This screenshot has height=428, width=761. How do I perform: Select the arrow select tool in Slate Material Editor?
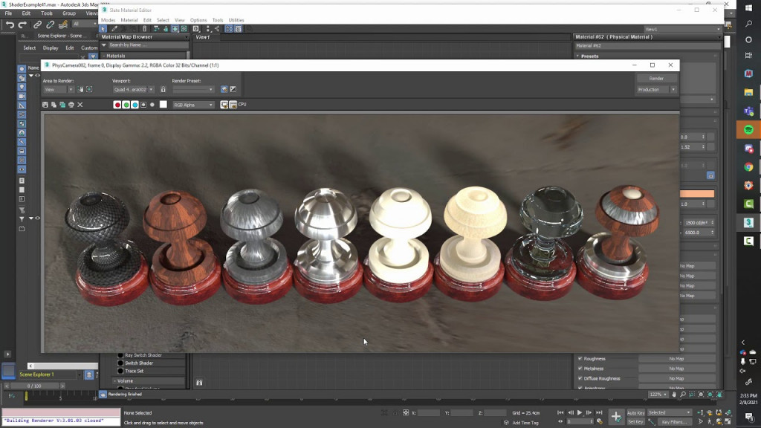pos(103,28)
